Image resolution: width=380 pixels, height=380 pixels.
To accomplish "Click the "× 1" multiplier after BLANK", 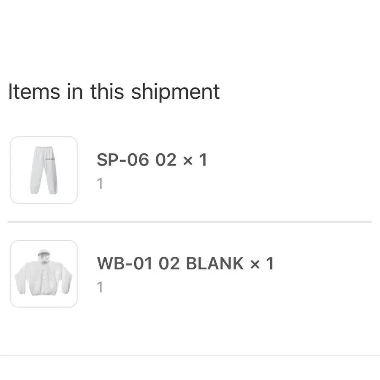I will click(x=262, y=263).
